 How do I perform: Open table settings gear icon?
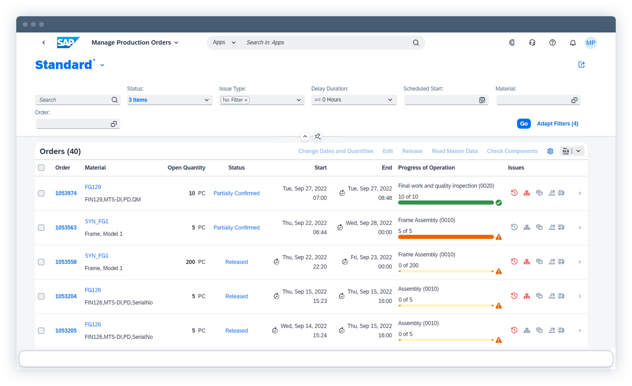[x=550, y=151]
